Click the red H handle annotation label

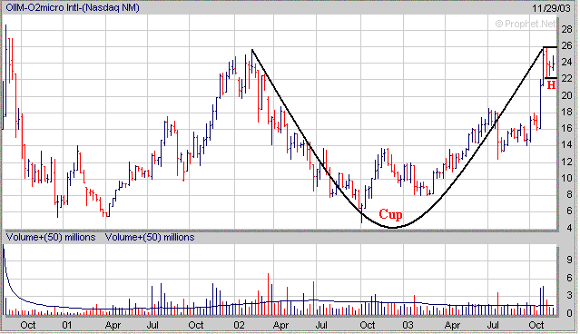coord(551,85)
